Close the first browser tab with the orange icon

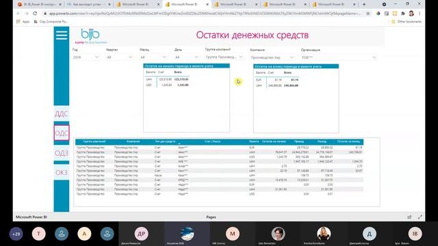point(60,5)
